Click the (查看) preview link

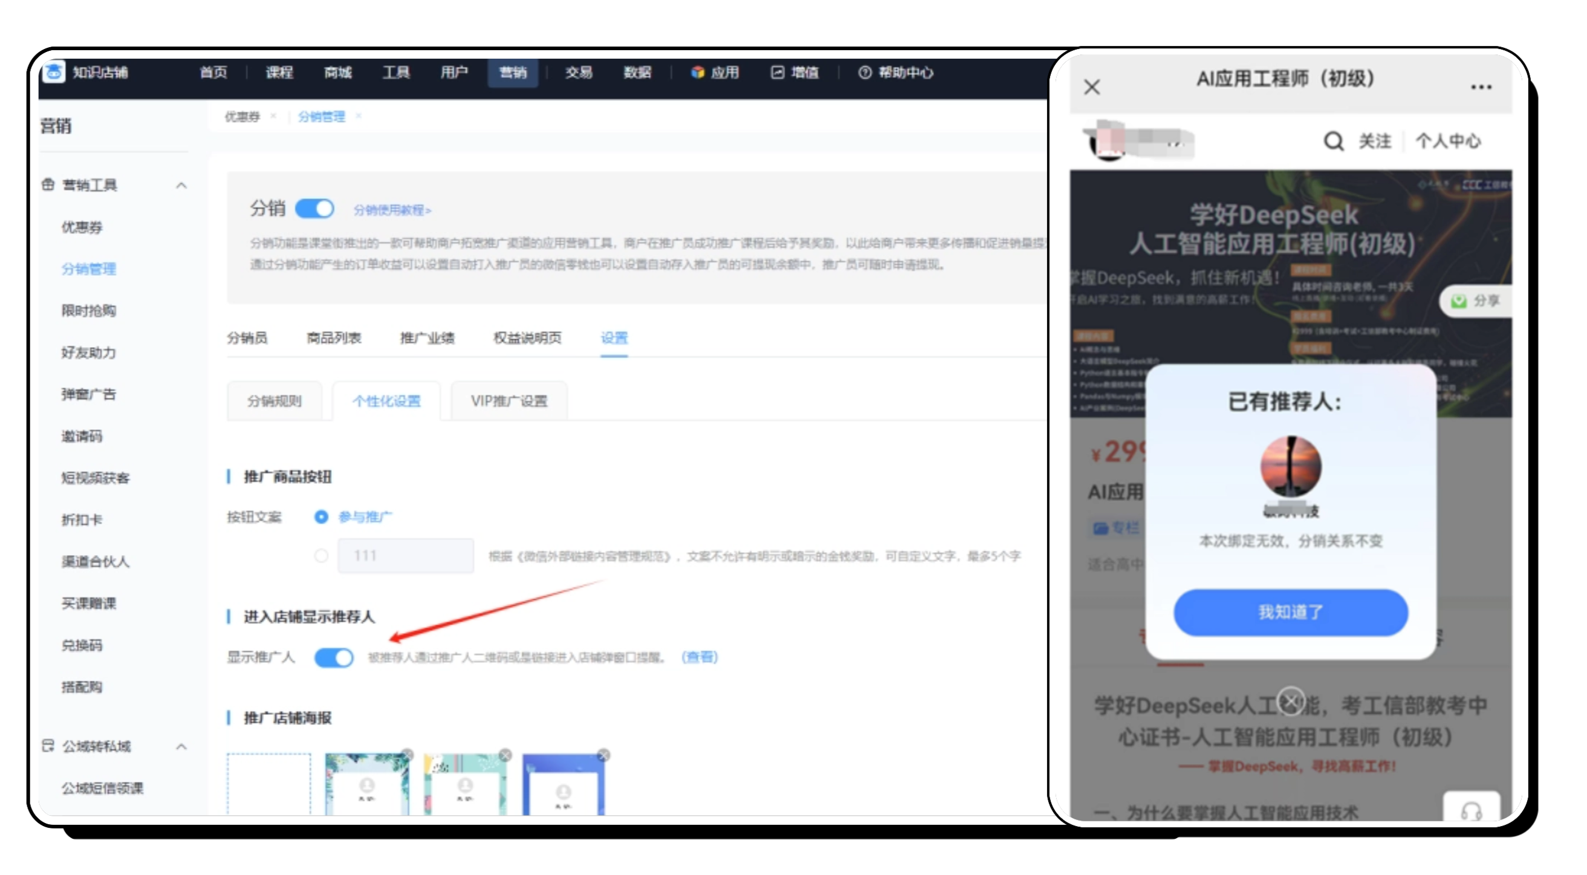tap(699, 657)
